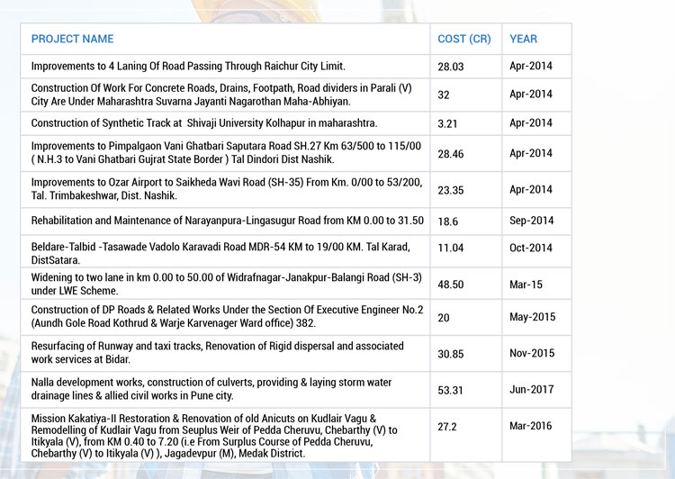Select the Mission Kakatiya-II Kudlair Vagu project
This screenshot has height=479, width=675.
point(214,436)
